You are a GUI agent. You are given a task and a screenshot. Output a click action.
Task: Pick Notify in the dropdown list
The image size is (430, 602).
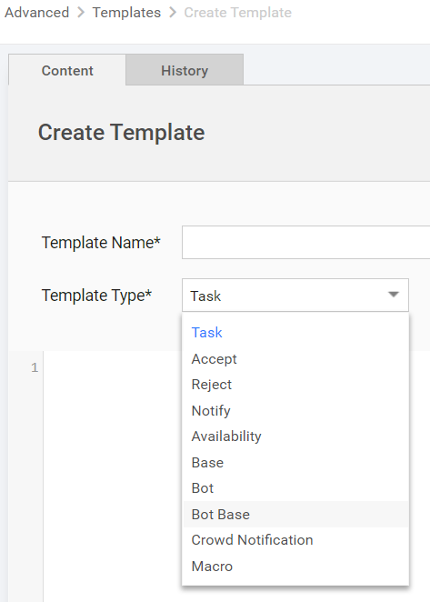pos(296,411)
